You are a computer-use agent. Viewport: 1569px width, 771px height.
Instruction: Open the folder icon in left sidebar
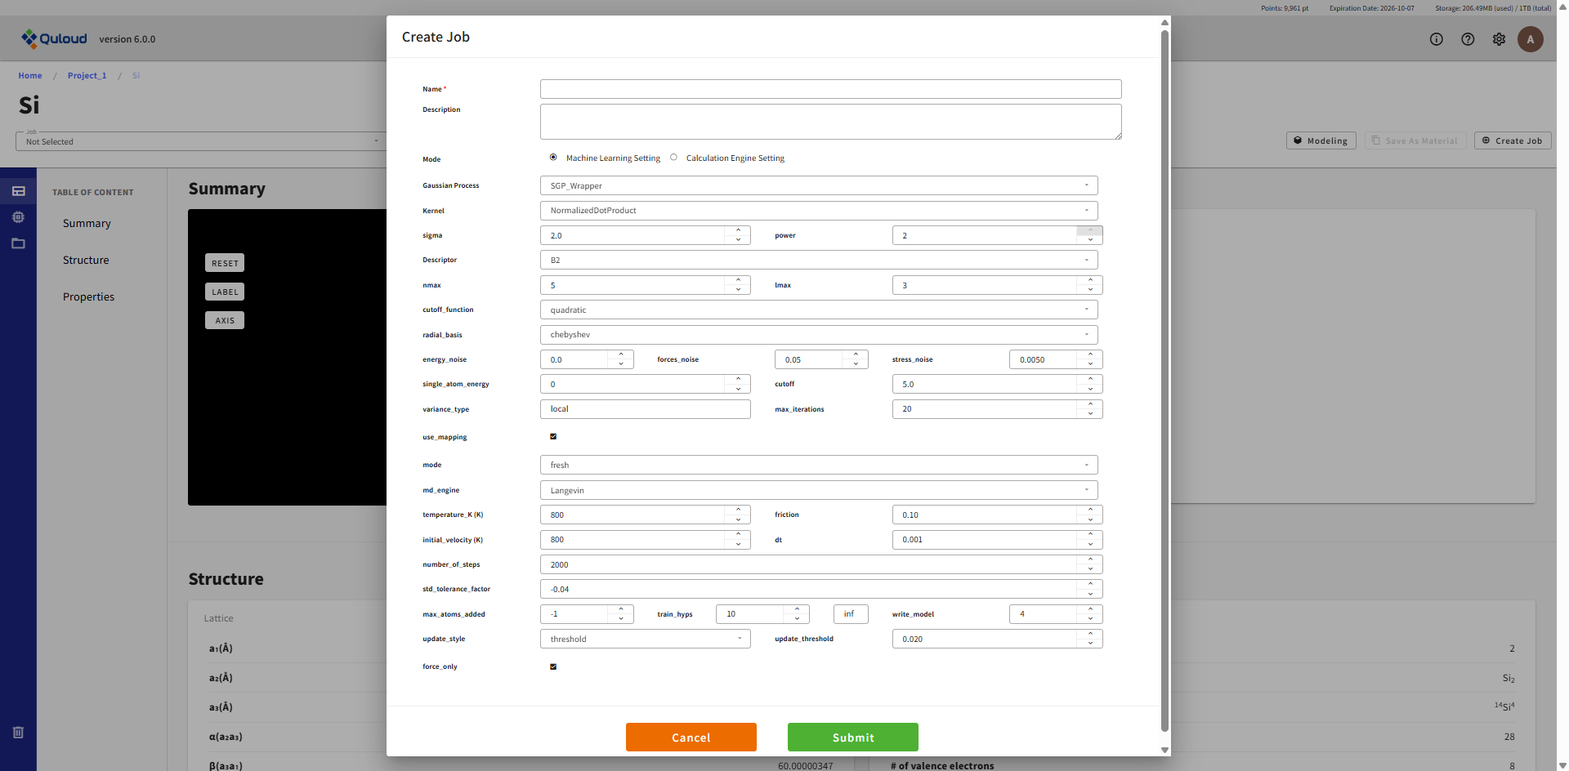(x=18, y=243)
